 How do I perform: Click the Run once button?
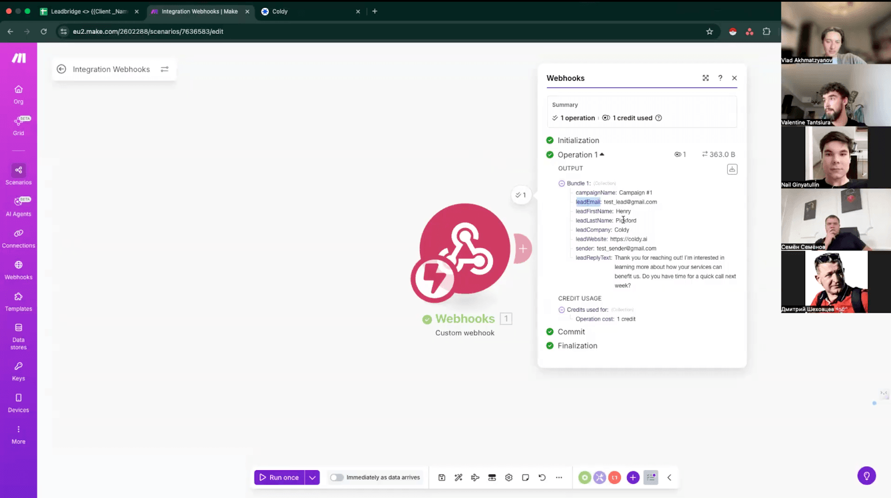(279, 477)
